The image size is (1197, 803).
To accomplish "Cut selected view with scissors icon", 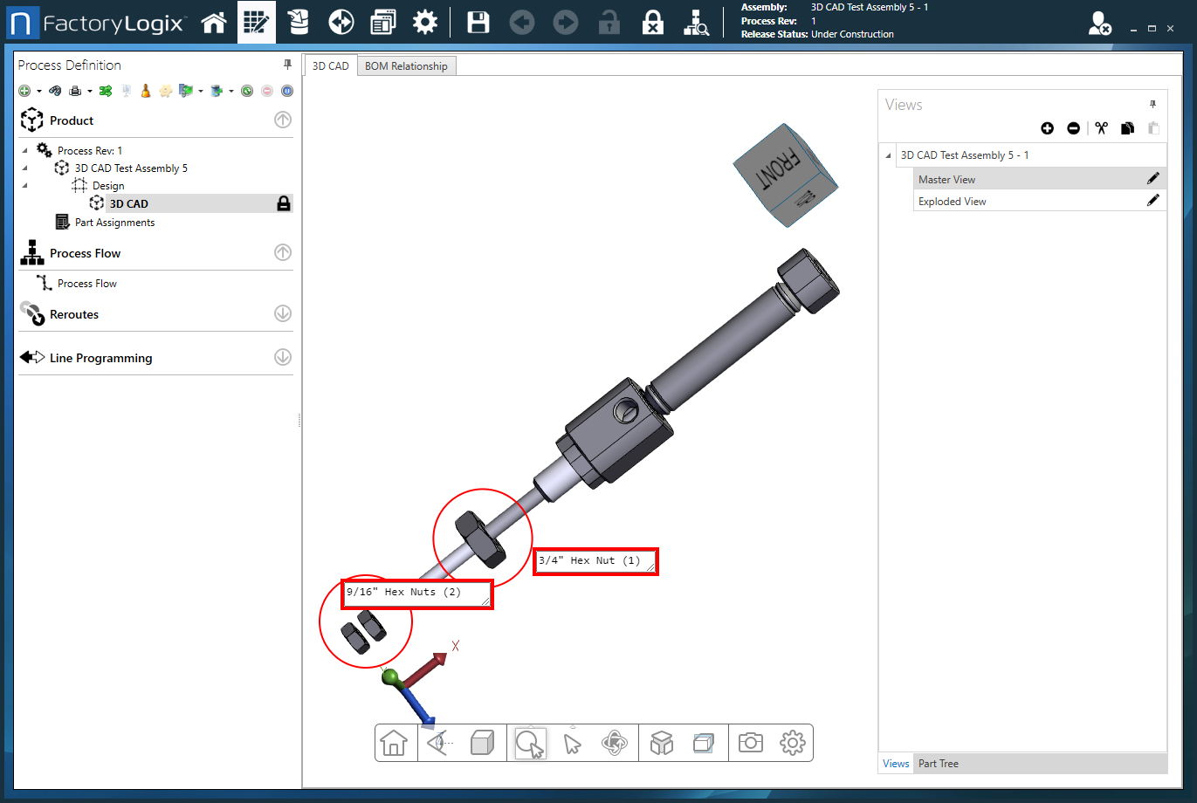I will point(1101,128).
